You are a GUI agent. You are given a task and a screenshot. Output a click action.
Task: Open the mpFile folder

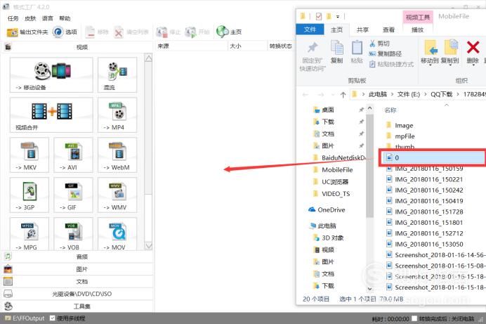point(400,136)
